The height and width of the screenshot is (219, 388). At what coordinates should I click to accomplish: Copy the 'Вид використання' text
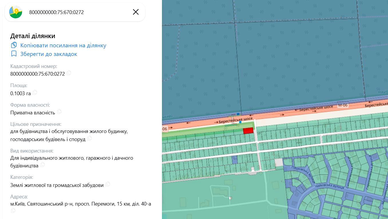[x=43, y=165]
